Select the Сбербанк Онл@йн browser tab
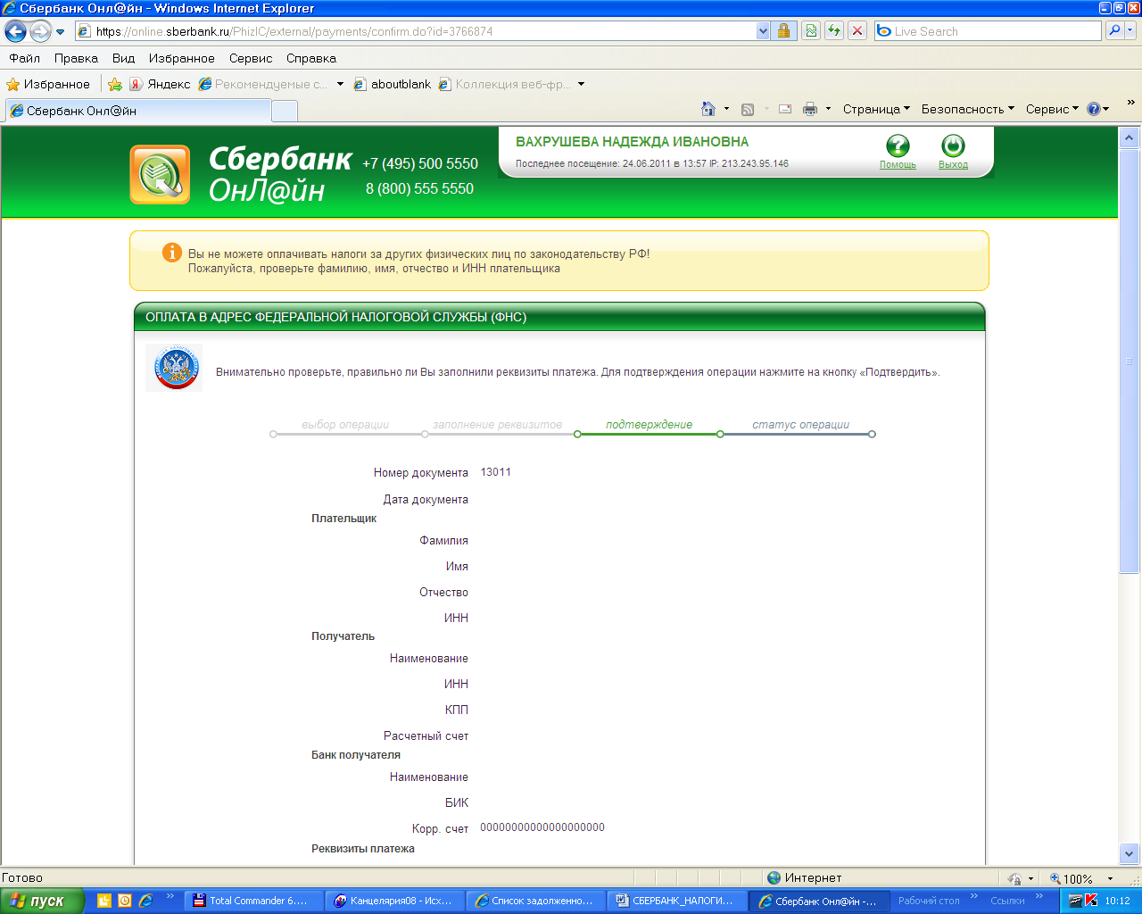 pos(137,111)
